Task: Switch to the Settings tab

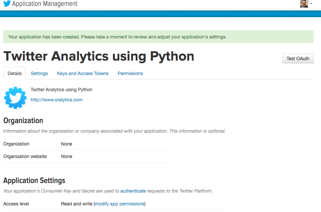Action: coord(39,73)
